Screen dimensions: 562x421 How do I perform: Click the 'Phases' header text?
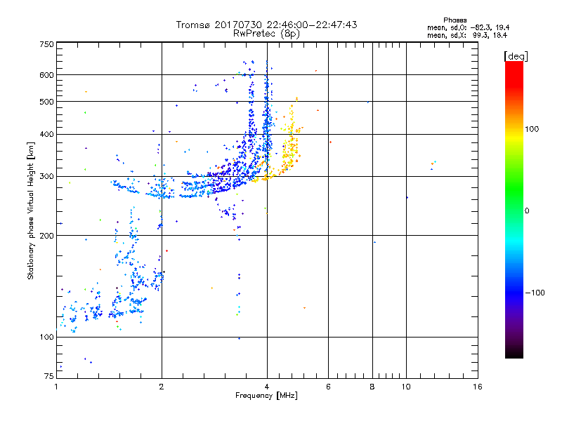pos(455,20)
